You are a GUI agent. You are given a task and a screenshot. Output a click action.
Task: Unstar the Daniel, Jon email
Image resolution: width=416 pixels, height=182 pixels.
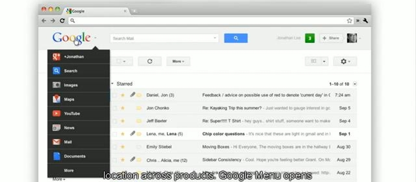point(123,95)
